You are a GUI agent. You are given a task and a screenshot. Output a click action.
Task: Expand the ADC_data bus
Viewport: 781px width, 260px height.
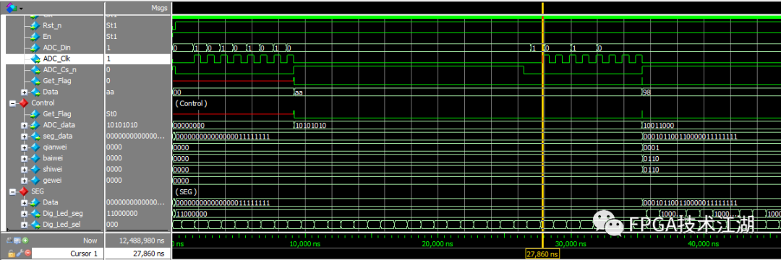[24, 125]
